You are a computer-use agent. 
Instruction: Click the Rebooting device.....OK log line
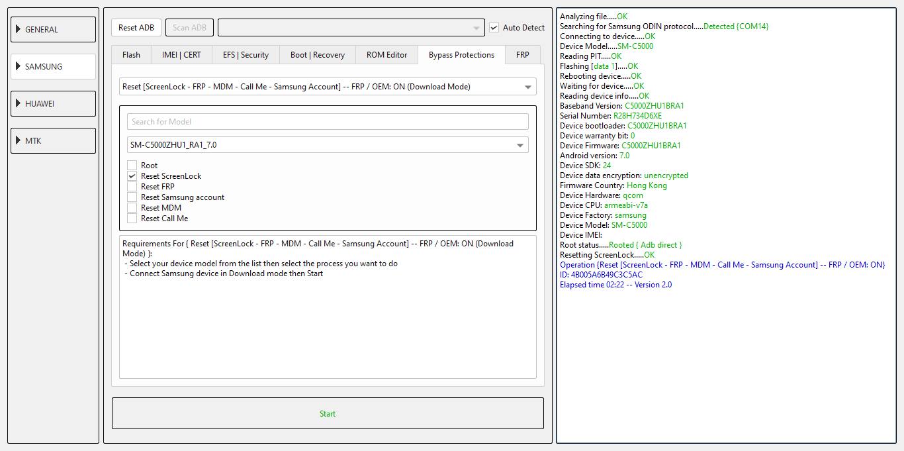pos(600,76)
